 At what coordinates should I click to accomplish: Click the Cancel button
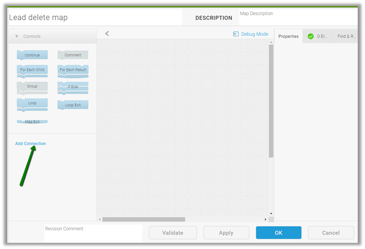331,233
